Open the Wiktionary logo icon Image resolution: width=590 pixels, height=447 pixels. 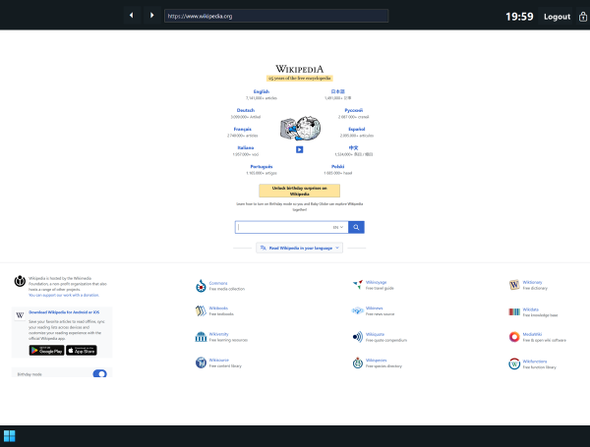click(514, 286)
